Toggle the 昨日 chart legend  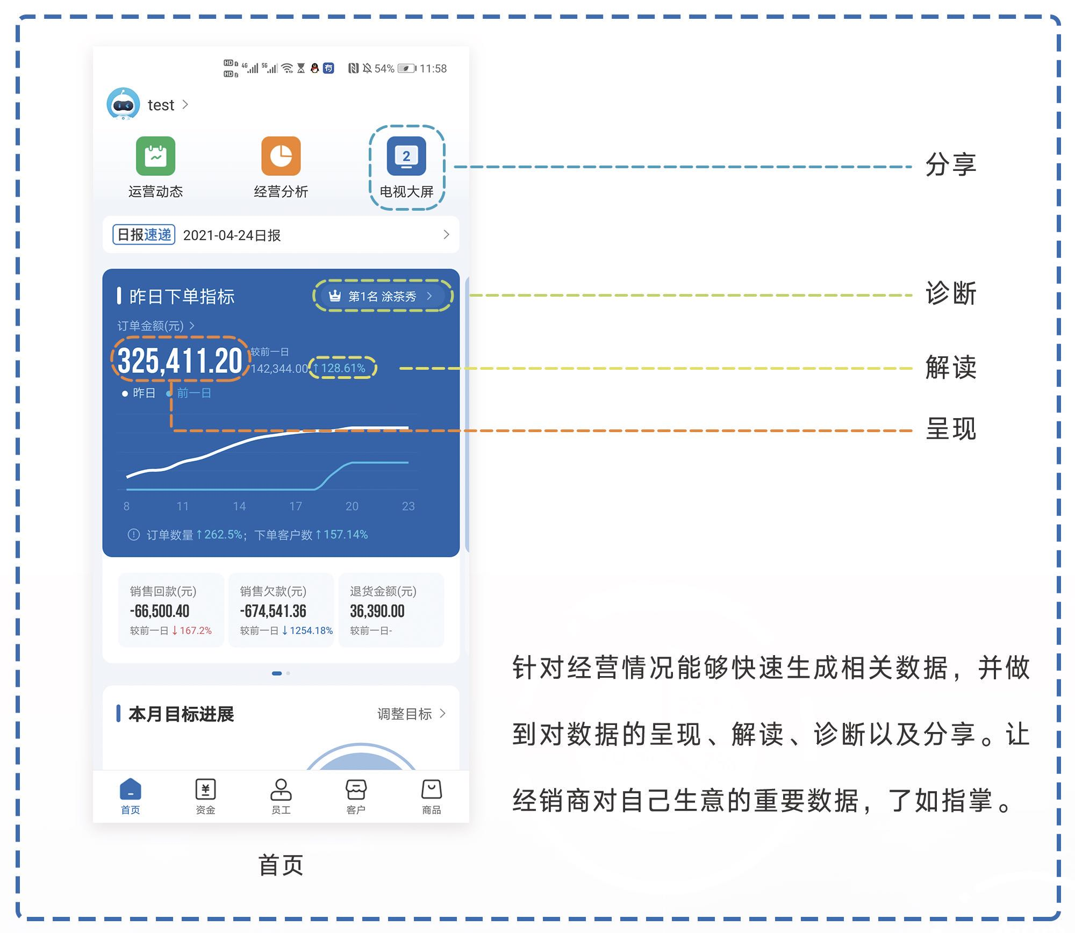[x=139, y=393]
